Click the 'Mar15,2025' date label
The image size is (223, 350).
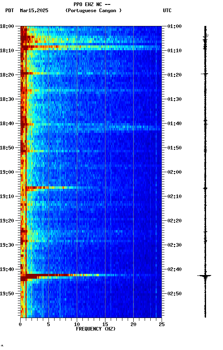click(34, 11)
